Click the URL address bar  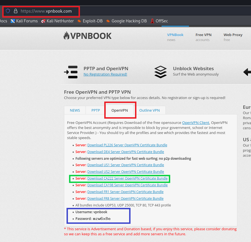click(46, 11)
